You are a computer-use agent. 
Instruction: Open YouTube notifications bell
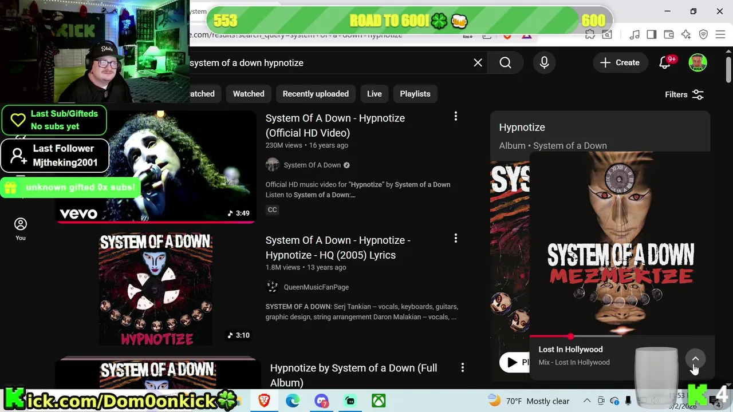(665, 63)
